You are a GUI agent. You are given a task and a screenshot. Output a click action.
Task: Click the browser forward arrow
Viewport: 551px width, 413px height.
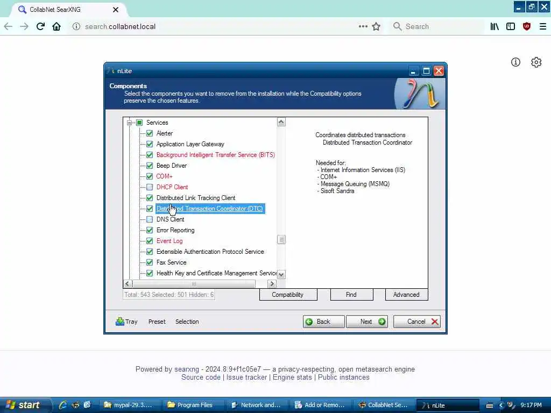pos(24,27)
